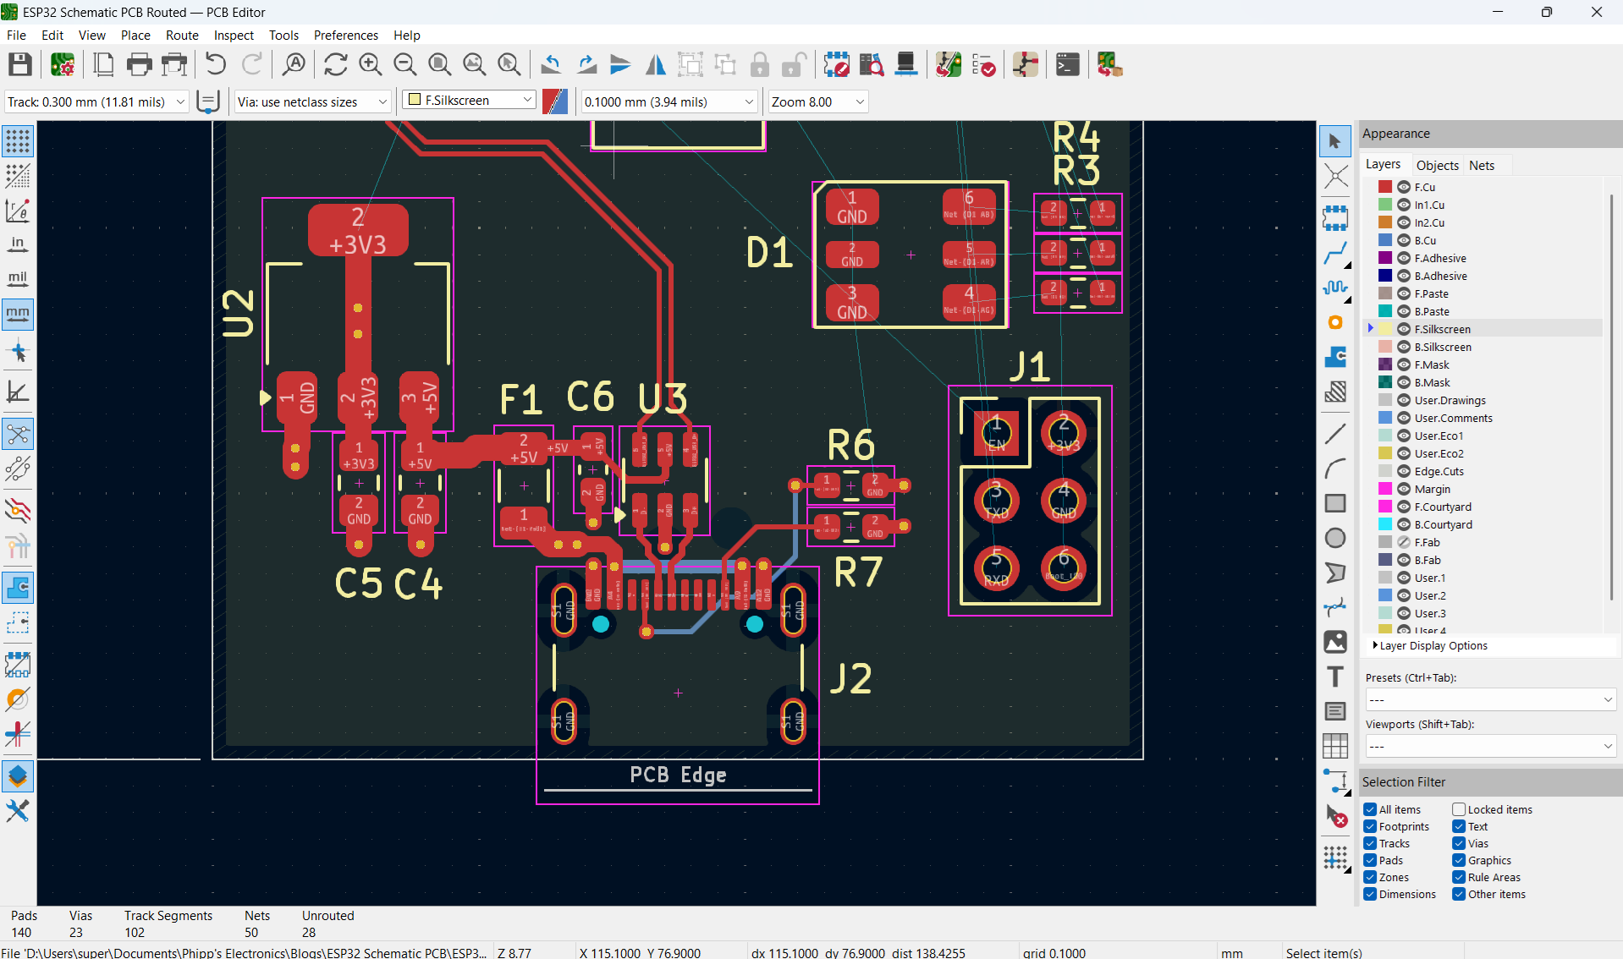Open the Via size dropdown

(313, 101)
